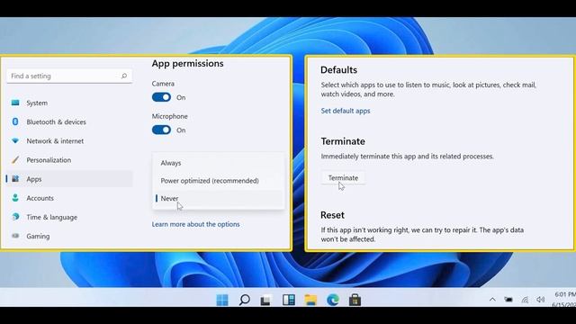This screenshot has height=324, width=576.
Task: Open taskbar Search
Action: click(244, 300)
